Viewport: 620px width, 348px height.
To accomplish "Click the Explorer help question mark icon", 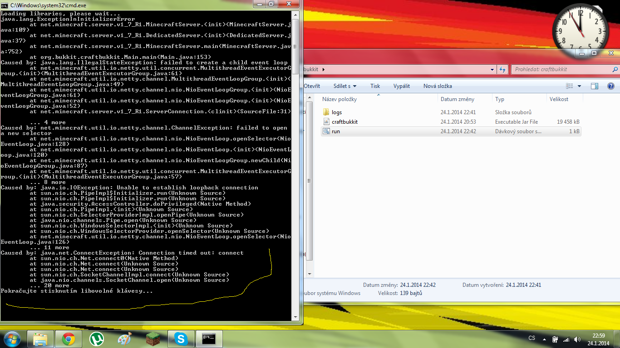I will [x=610, y=86].
